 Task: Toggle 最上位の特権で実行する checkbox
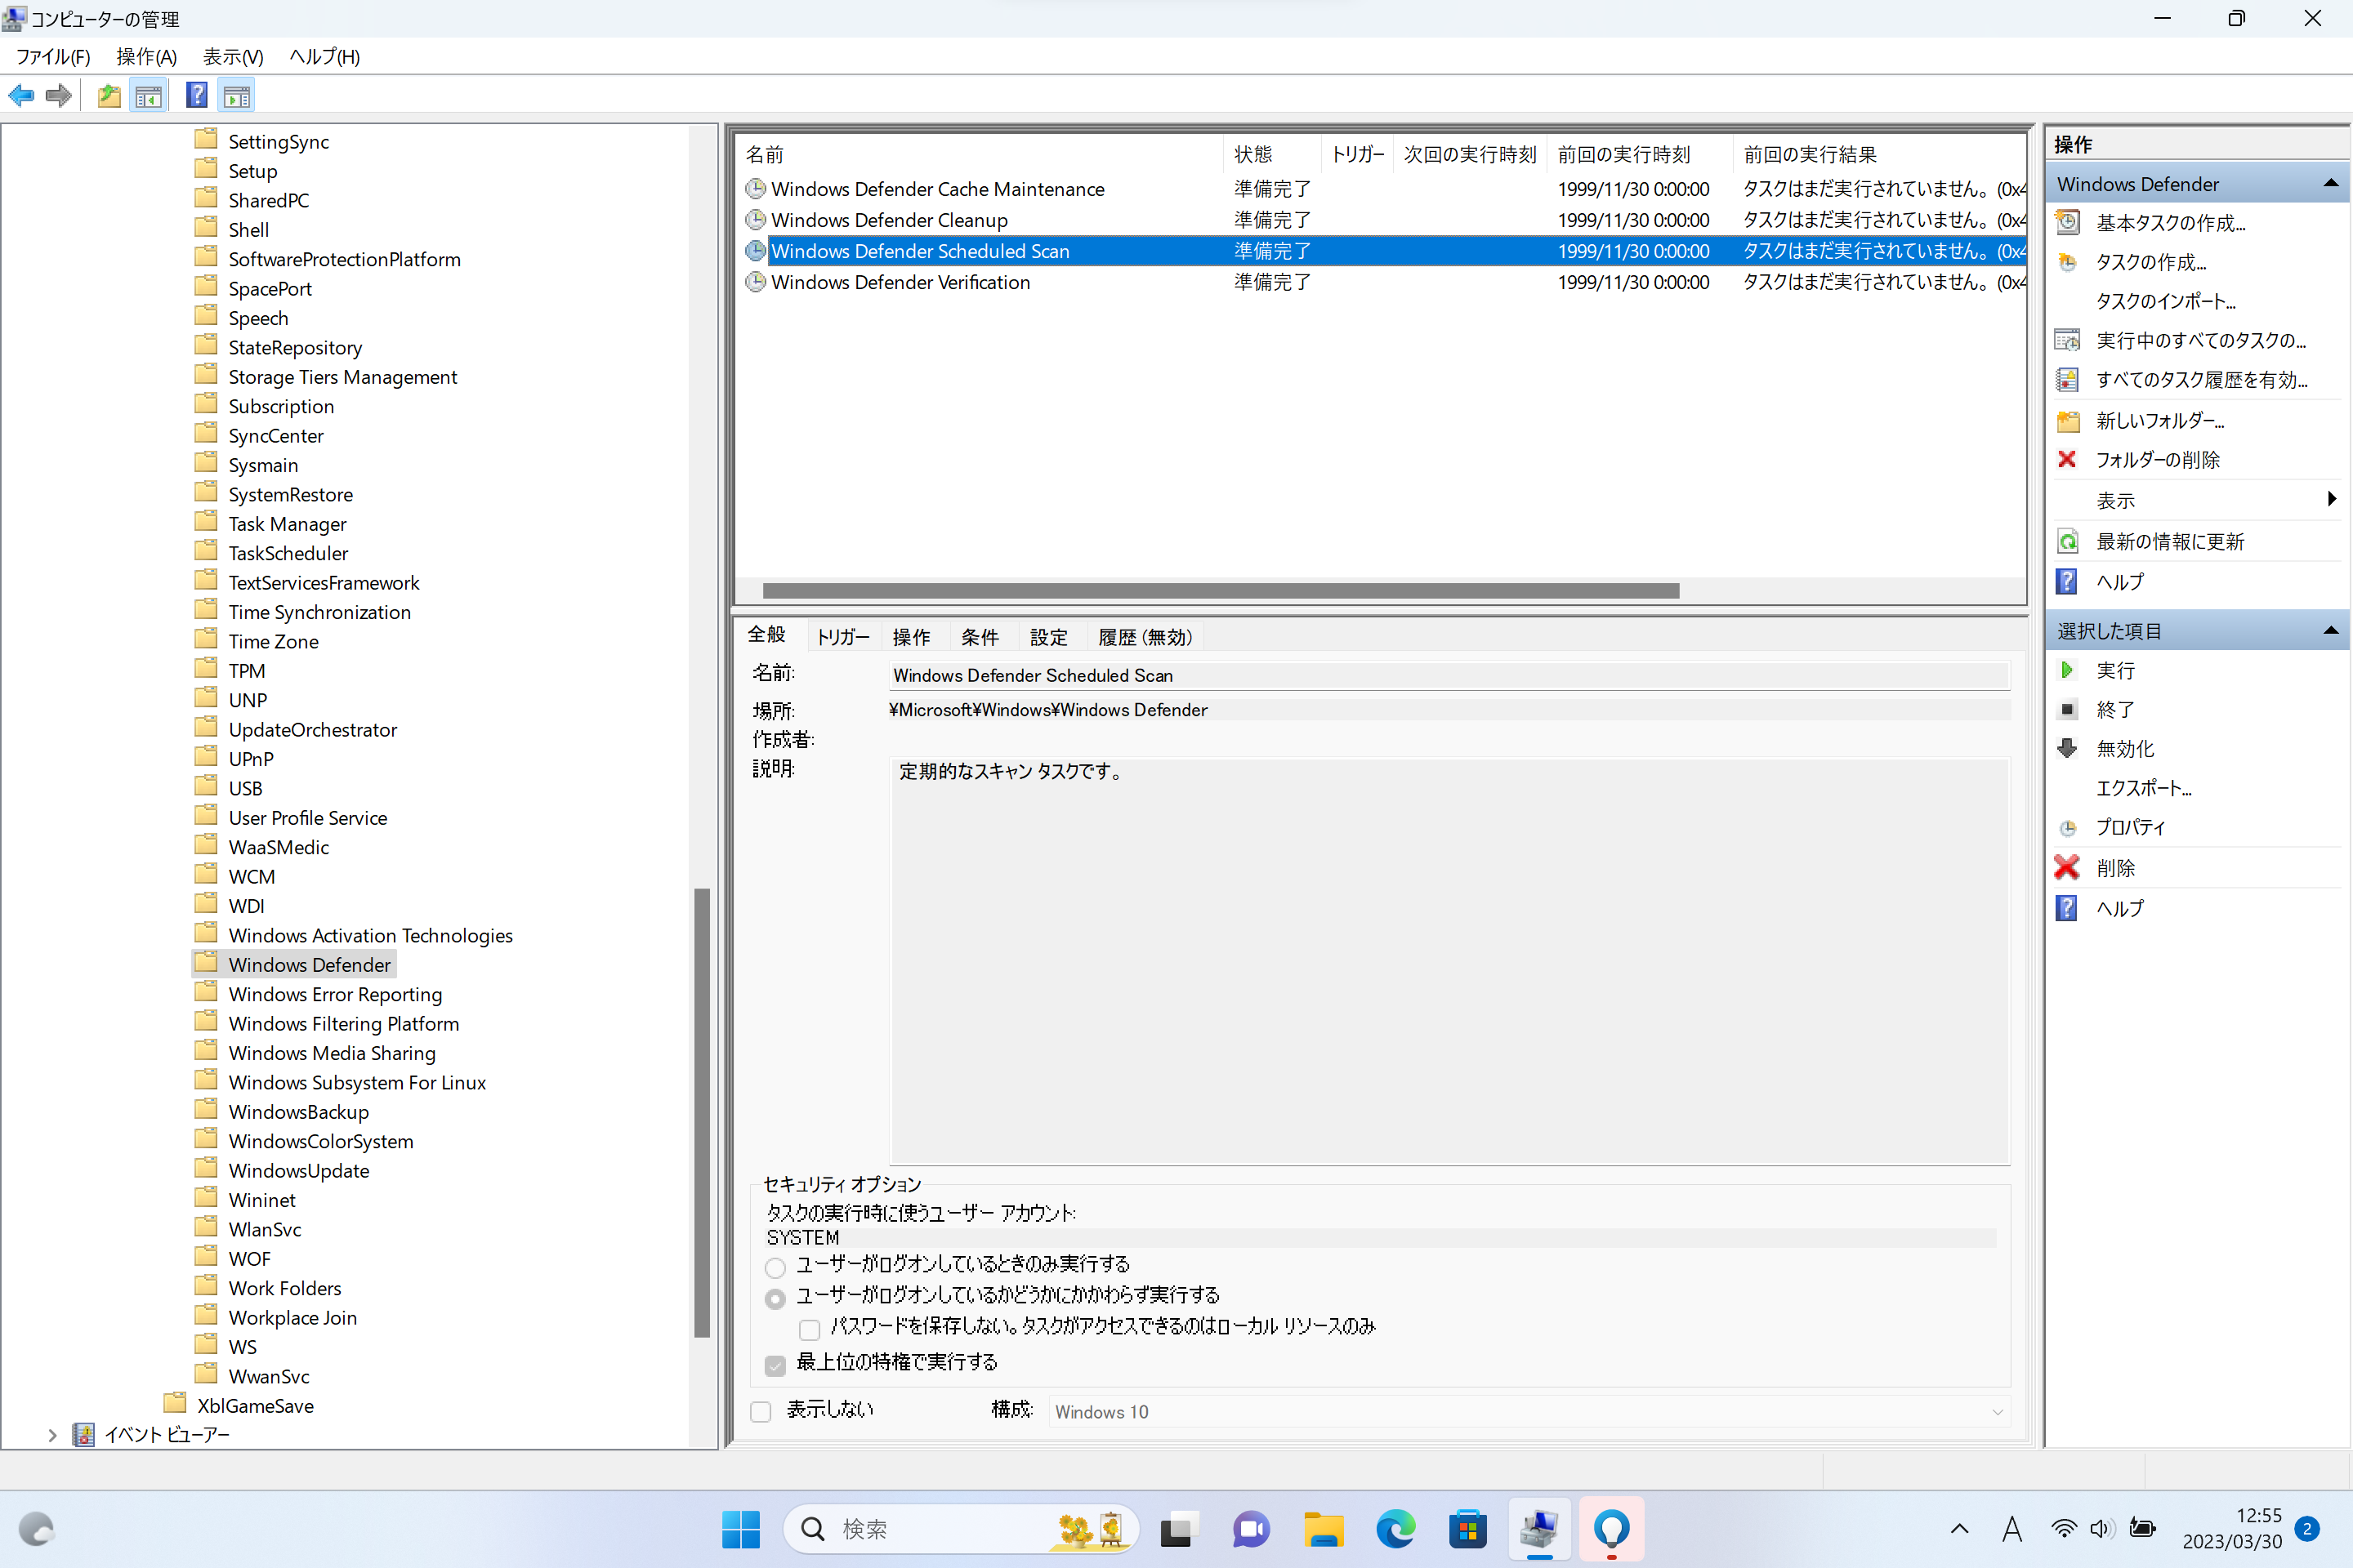click(x=775, y=1366)
